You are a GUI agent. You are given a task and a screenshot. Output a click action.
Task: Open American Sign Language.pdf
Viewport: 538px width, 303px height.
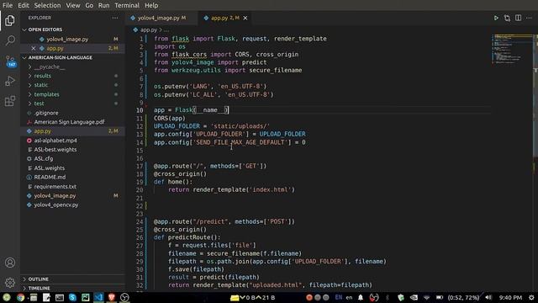pyautogui.click(x=69, y=122)
